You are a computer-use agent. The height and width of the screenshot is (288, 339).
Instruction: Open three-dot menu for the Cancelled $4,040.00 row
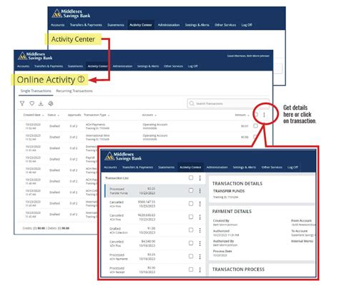click(200, 243)
